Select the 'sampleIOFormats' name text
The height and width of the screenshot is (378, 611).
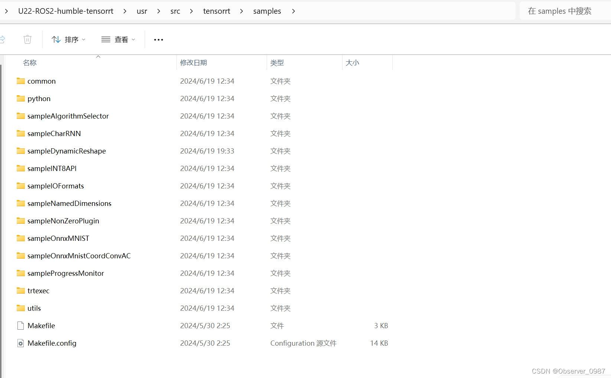[x=56, y=186]
